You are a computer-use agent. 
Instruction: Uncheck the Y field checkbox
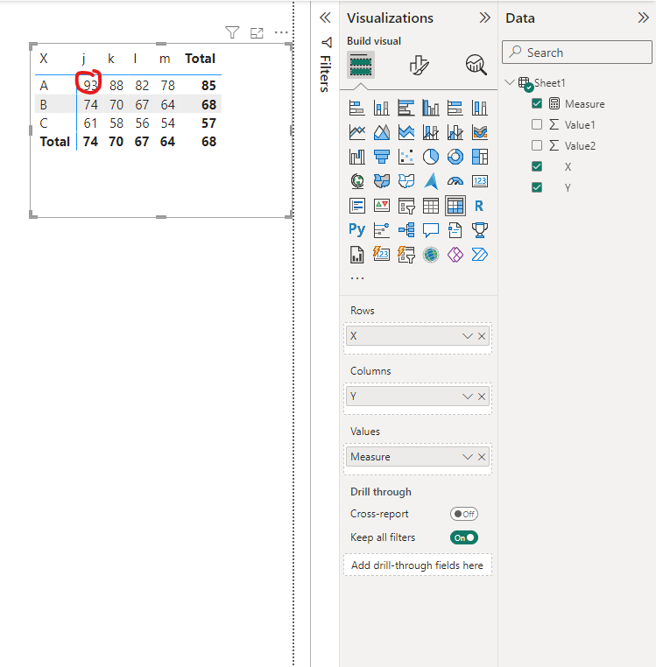tap(537, 187)
